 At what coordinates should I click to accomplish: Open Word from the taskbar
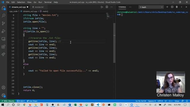(69, 105)
